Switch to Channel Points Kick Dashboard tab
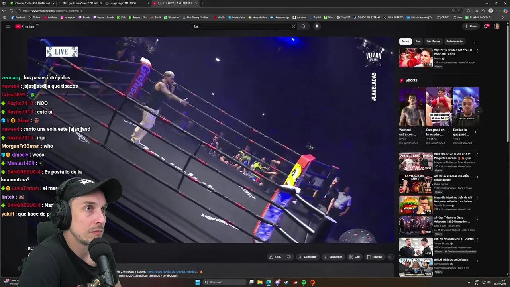The width and height of the screenshot is (510, 287). click(32, 3)
